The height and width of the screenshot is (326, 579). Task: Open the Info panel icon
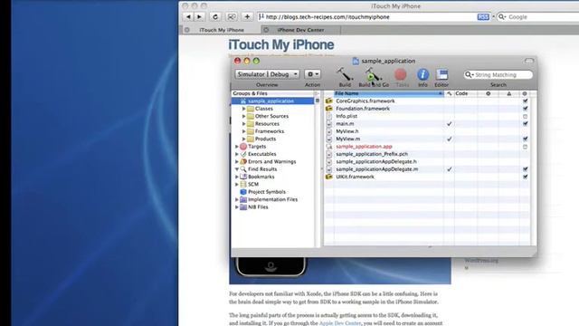tap(422, 74)
